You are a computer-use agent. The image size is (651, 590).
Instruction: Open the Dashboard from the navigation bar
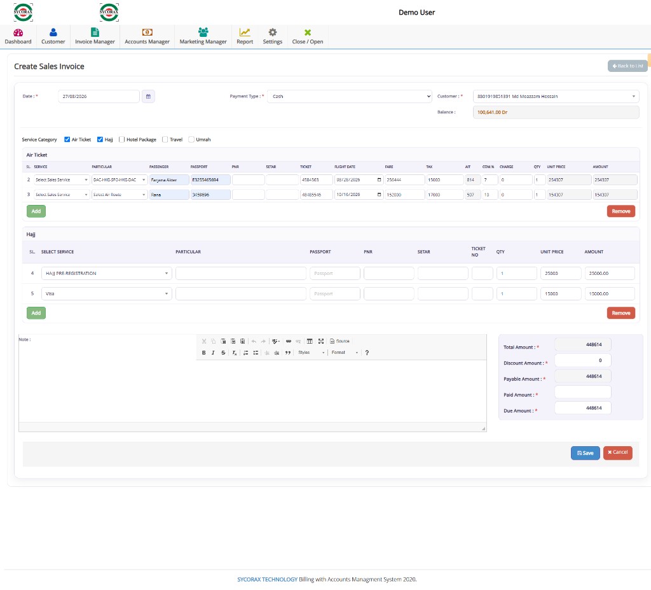(18, 36)
